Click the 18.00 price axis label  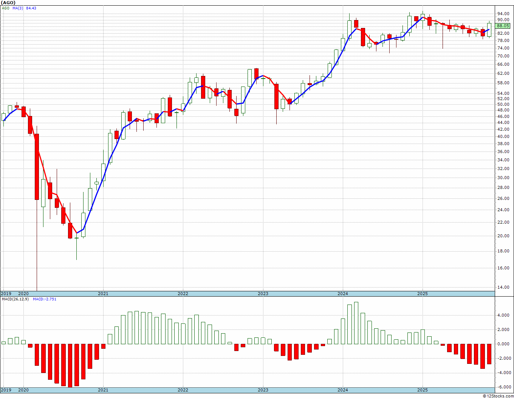coord(503,251)
